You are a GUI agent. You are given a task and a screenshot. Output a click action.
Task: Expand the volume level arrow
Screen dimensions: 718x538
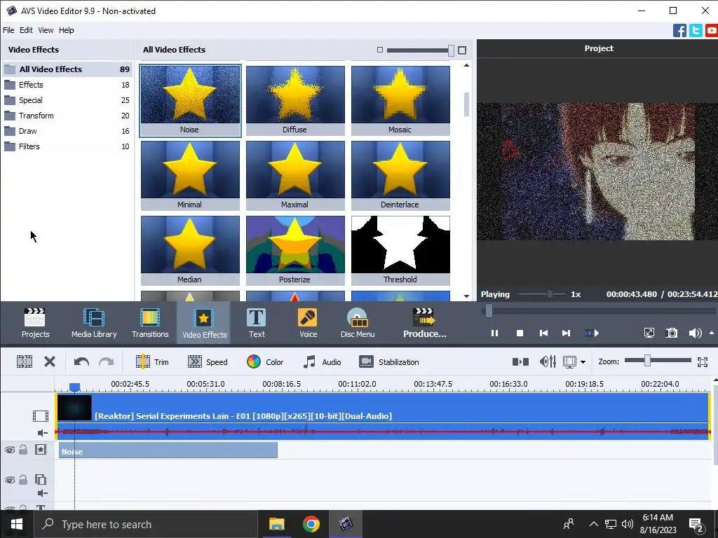pos(712,333)
